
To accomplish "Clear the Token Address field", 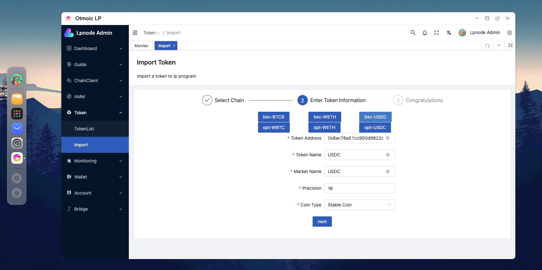I will coord(388,138).
